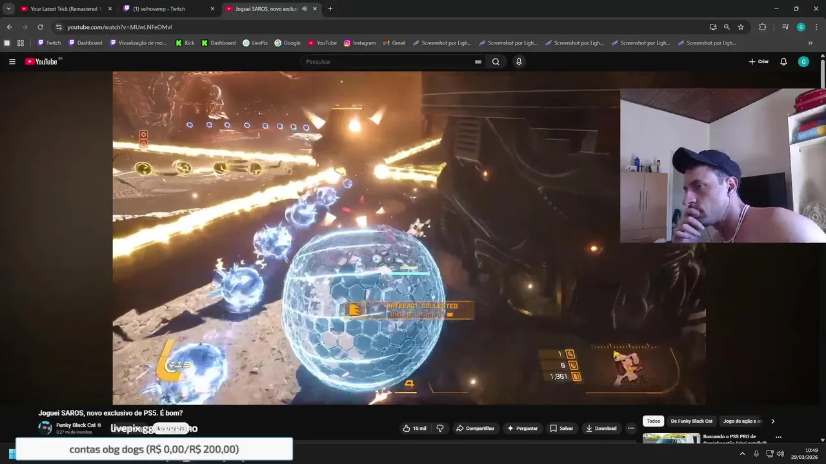Image resolution: width=826 pixels, height=464 pixels.
Task: Go back one page in Chrome
Action: [9, 27]
